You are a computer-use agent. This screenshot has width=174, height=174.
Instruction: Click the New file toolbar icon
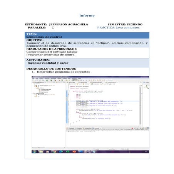(33, 80)
